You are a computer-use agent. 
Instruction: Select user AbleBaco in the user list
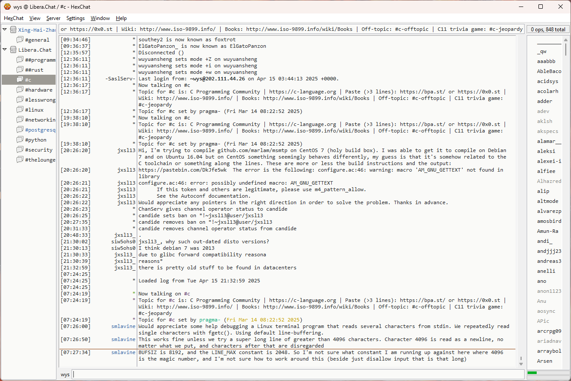(549, 71)
